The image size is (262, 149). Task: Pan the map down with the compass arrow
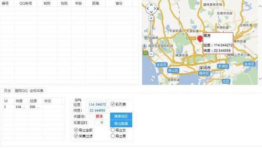[x=151, y=12]
